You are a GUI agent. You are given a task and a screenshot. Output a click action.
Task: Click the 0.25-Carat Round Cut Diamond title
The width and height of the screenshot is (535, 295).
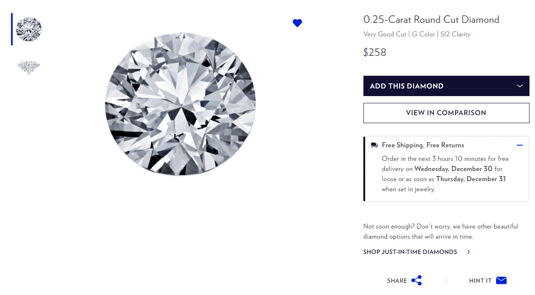(x=431, y=19)
